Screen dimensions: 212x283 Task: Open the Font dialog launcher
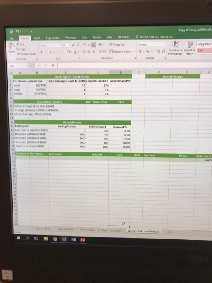(79, 59)
